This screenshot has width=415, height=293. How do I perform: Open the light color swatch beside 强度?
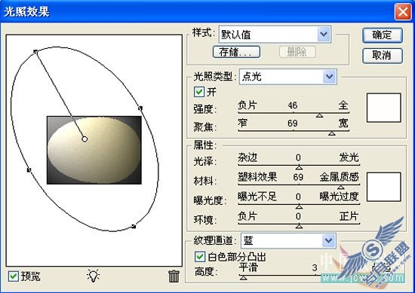(x=384, y=108)
